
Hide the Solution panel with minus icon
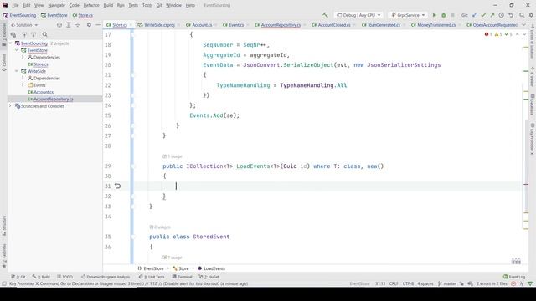(x=98, y=25)
